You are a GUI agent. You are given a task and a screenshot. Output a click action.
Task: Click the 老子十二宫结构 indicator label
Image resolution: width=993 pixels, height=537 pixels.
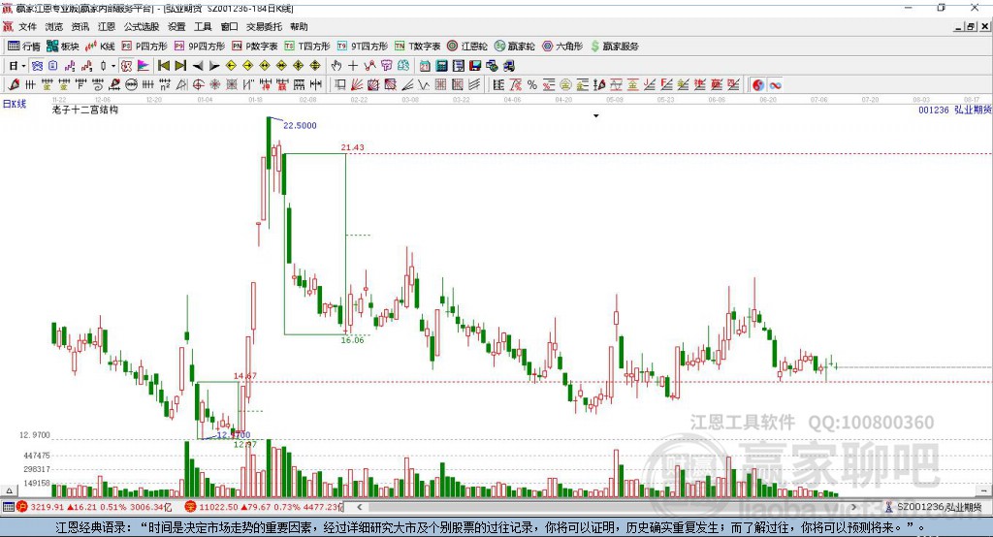pos(85,110)
